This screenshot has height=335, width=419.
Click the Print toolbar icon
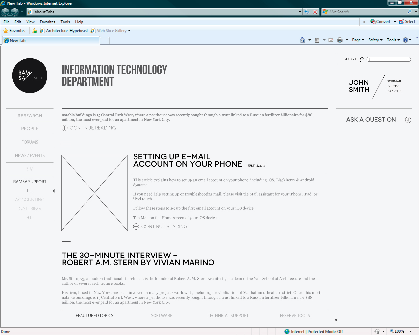click(x=340, y=40)
